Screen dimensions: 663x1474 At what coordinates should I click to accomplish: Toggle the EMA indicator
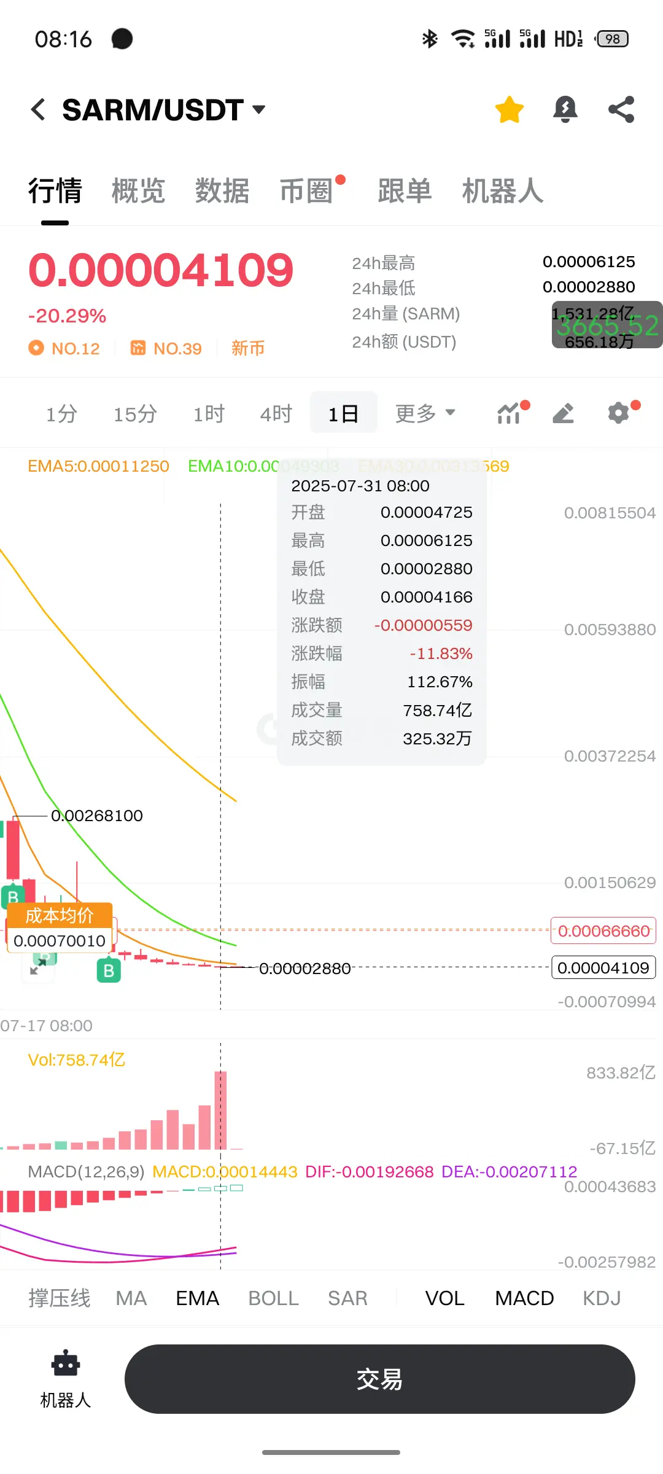point(197,1298)
